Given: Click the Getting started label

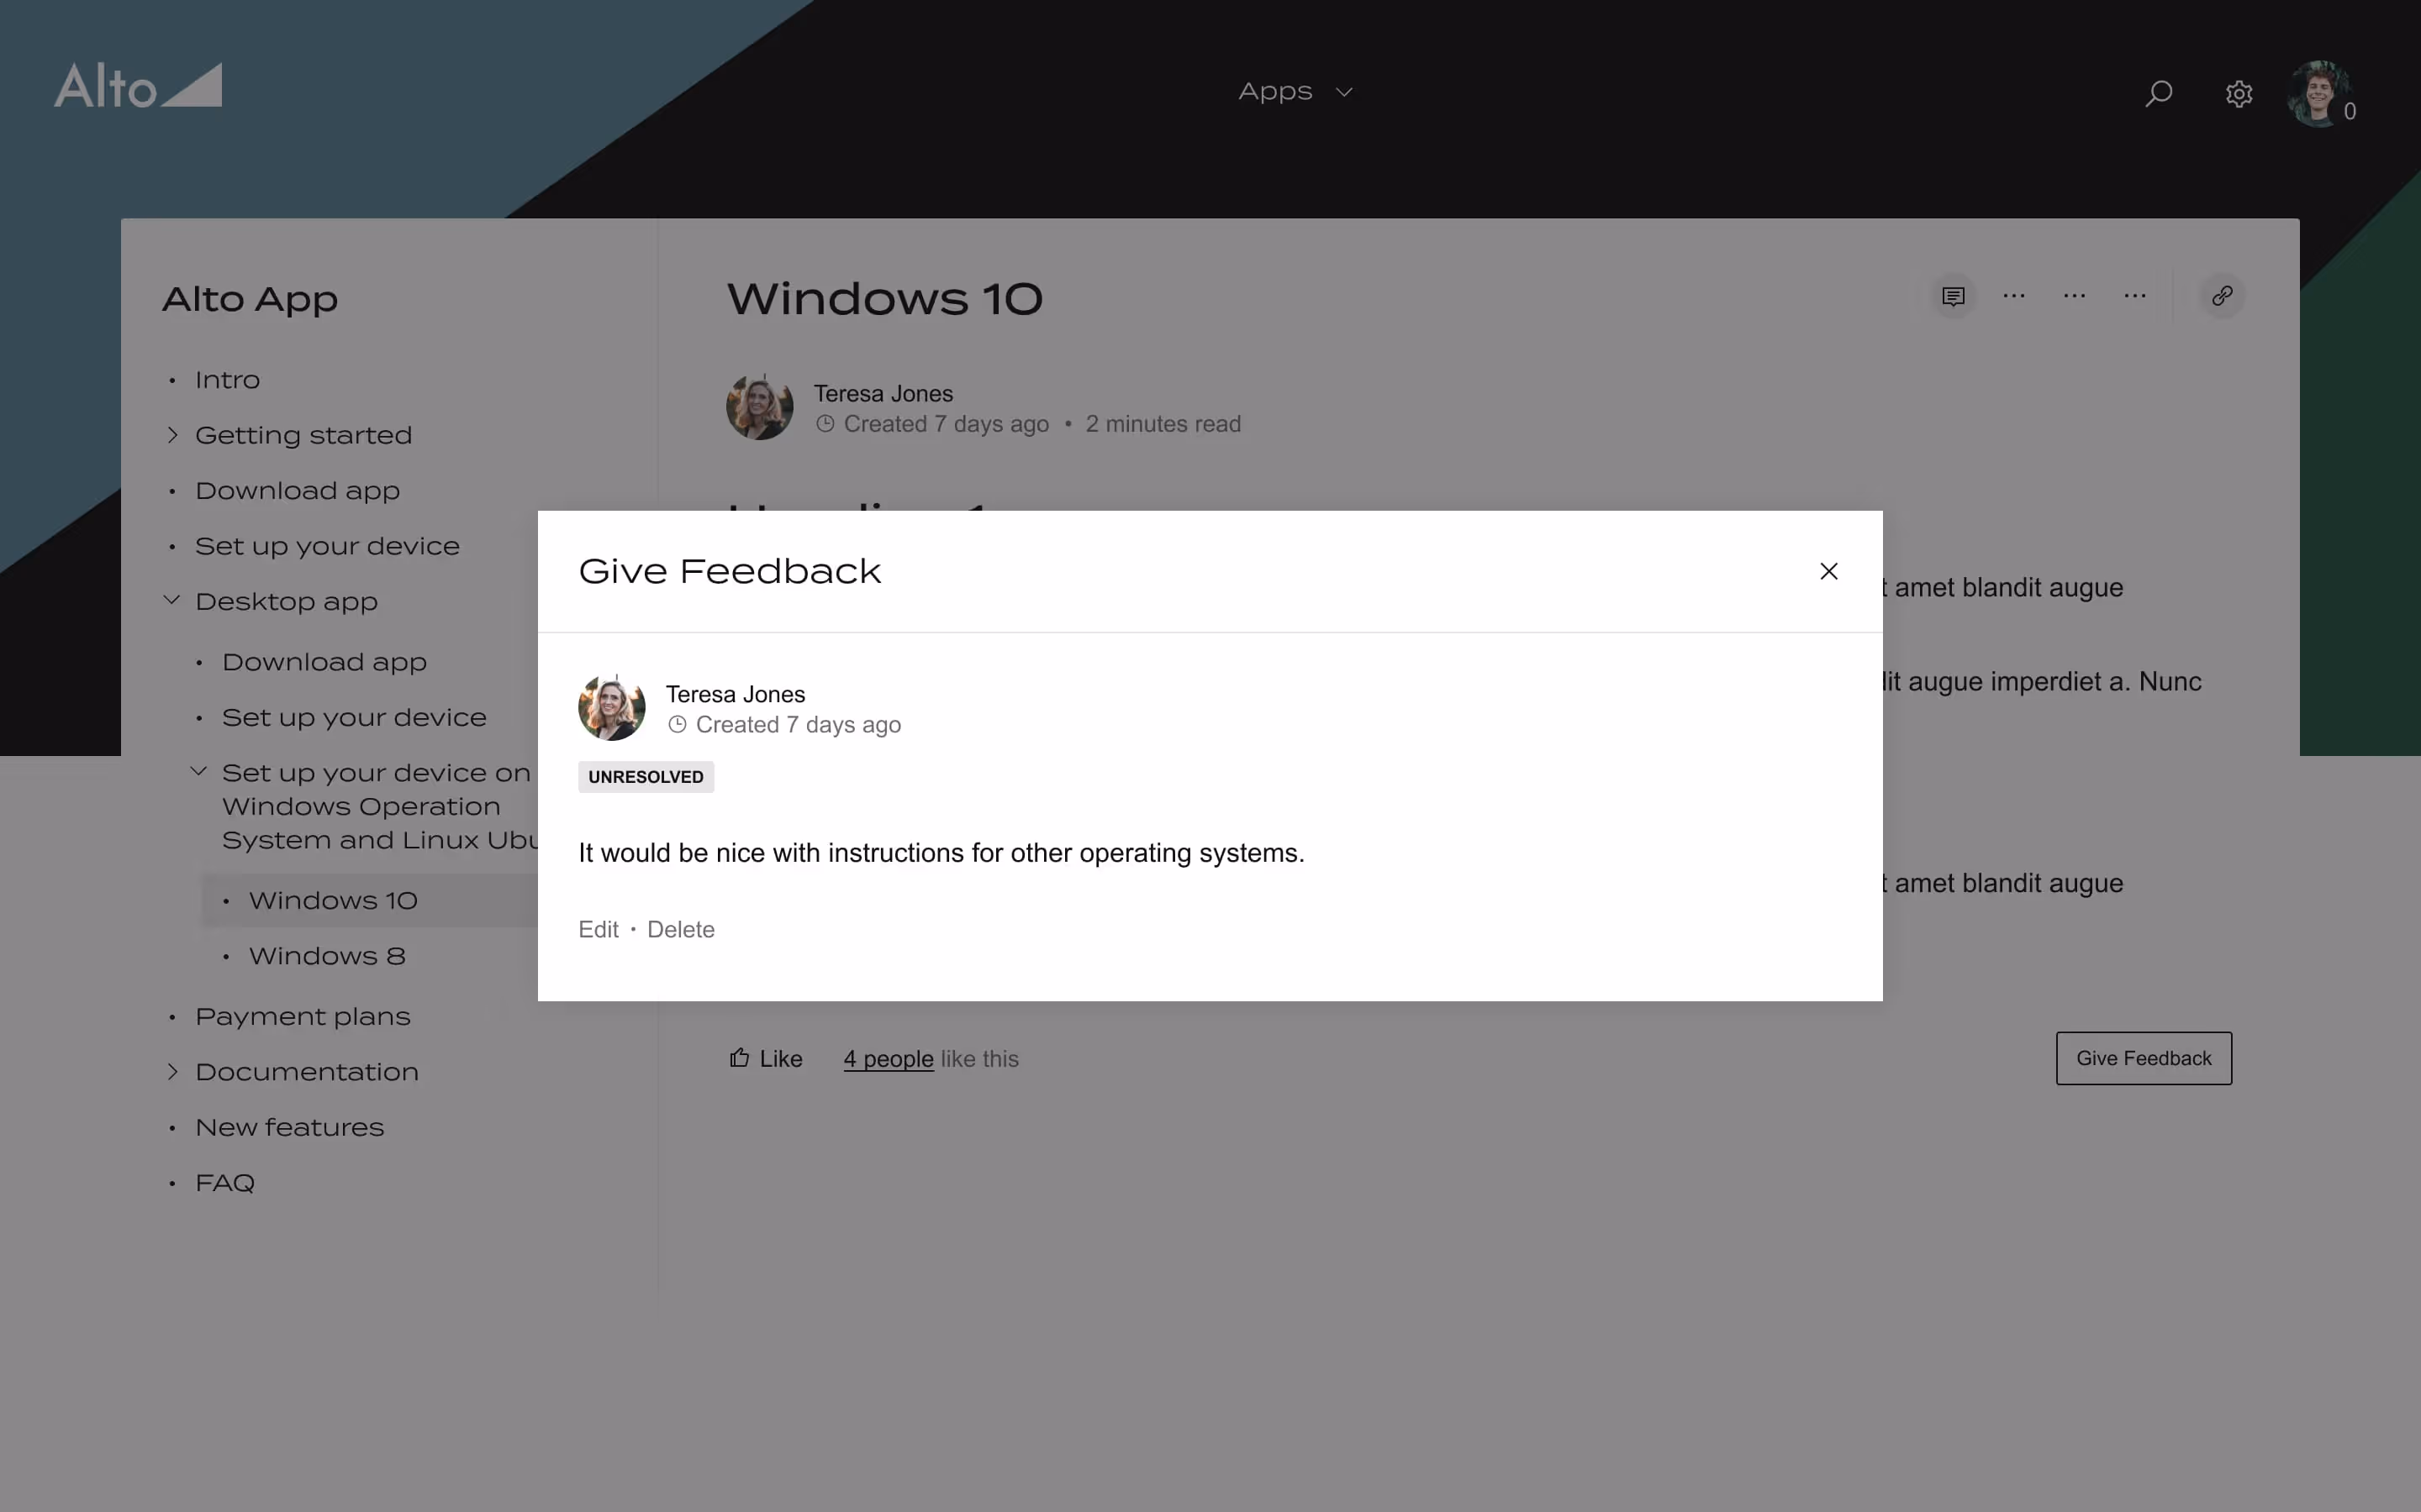Looking at the screenshot, I should pyautogui.click(x=303, y=435).
